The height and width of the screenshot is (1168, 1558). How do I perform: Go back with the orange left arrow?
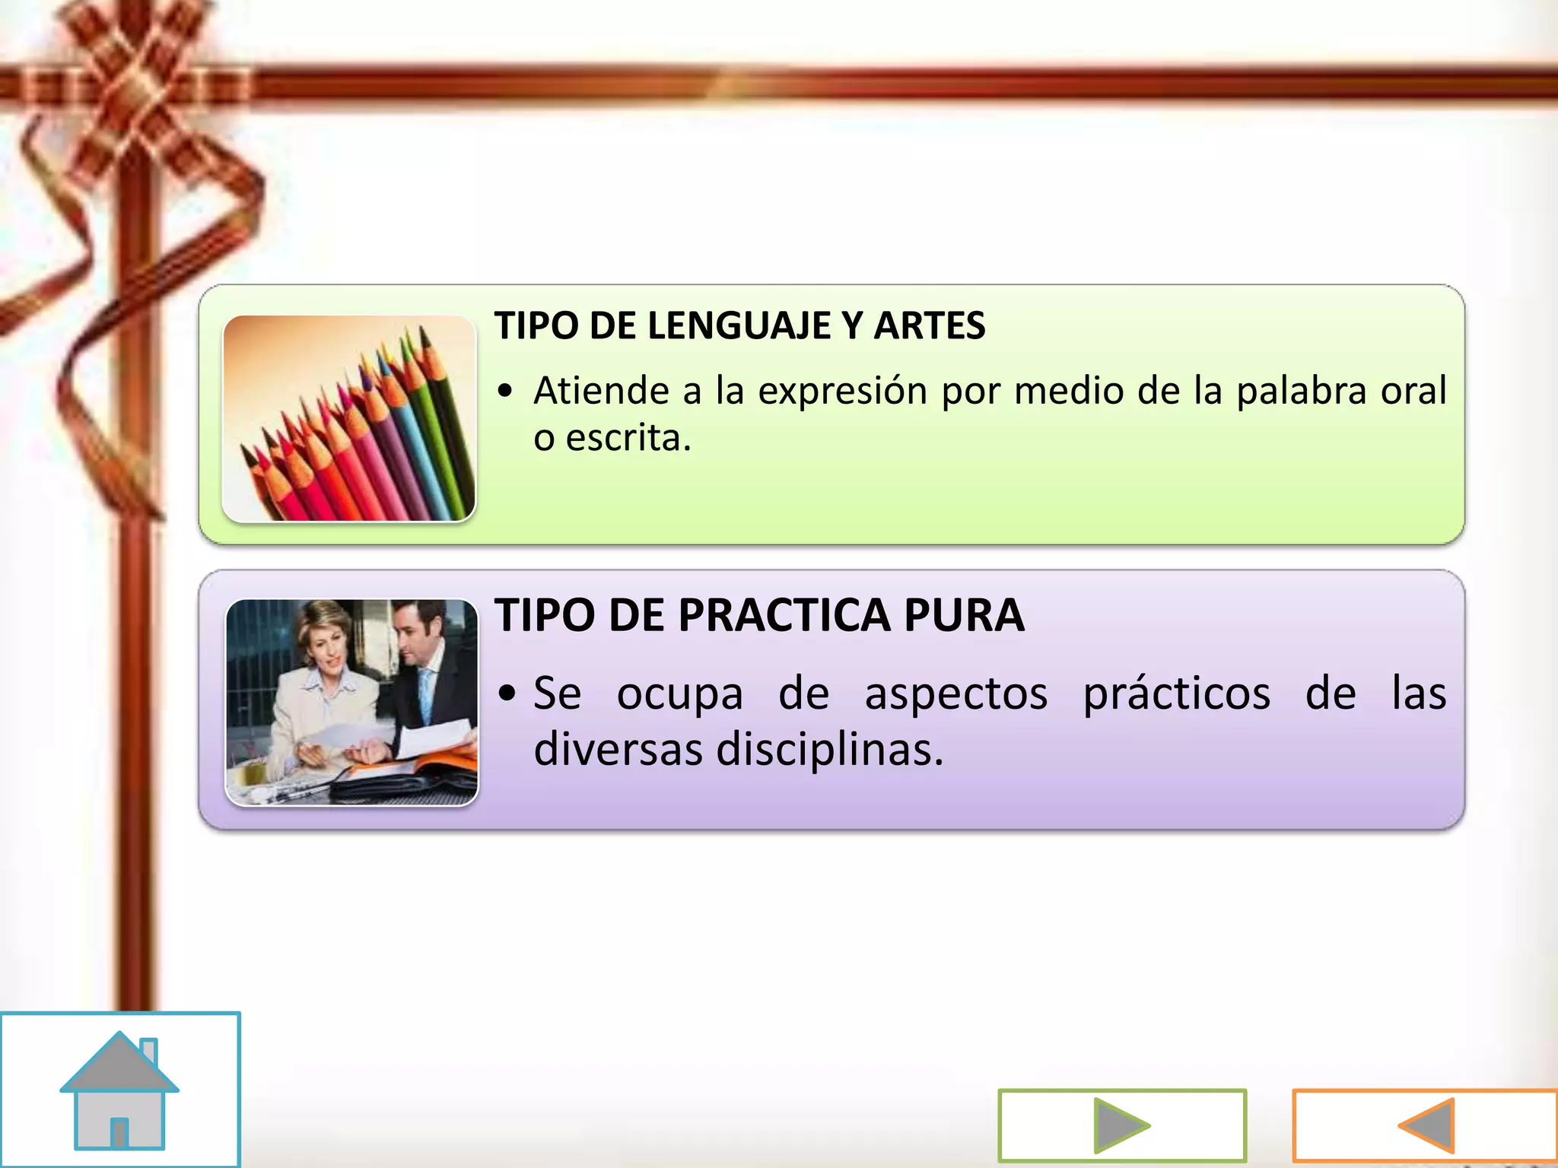[1425, 1126]
